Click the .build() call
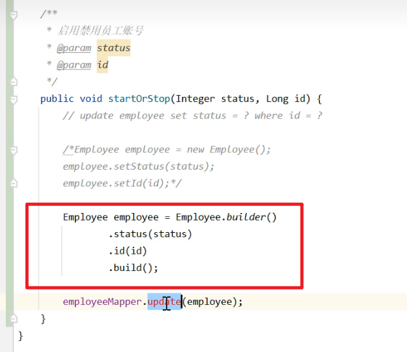This screenshot has height=352, width=407. [x=133, y=268]
